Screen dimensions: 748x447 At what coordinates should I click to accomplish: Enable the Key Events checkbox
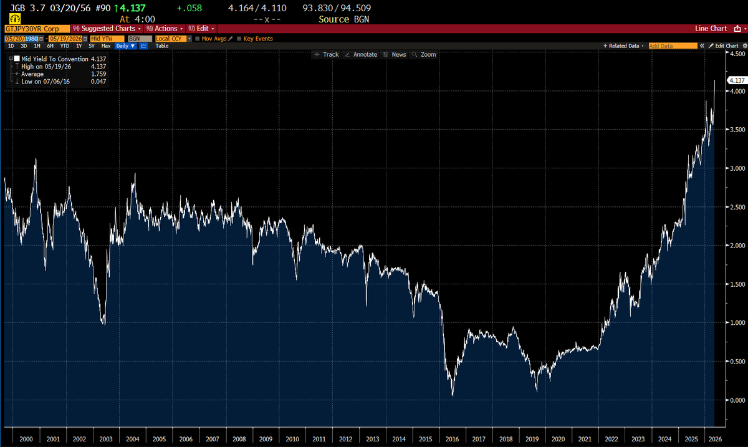(x=239, y=38)
